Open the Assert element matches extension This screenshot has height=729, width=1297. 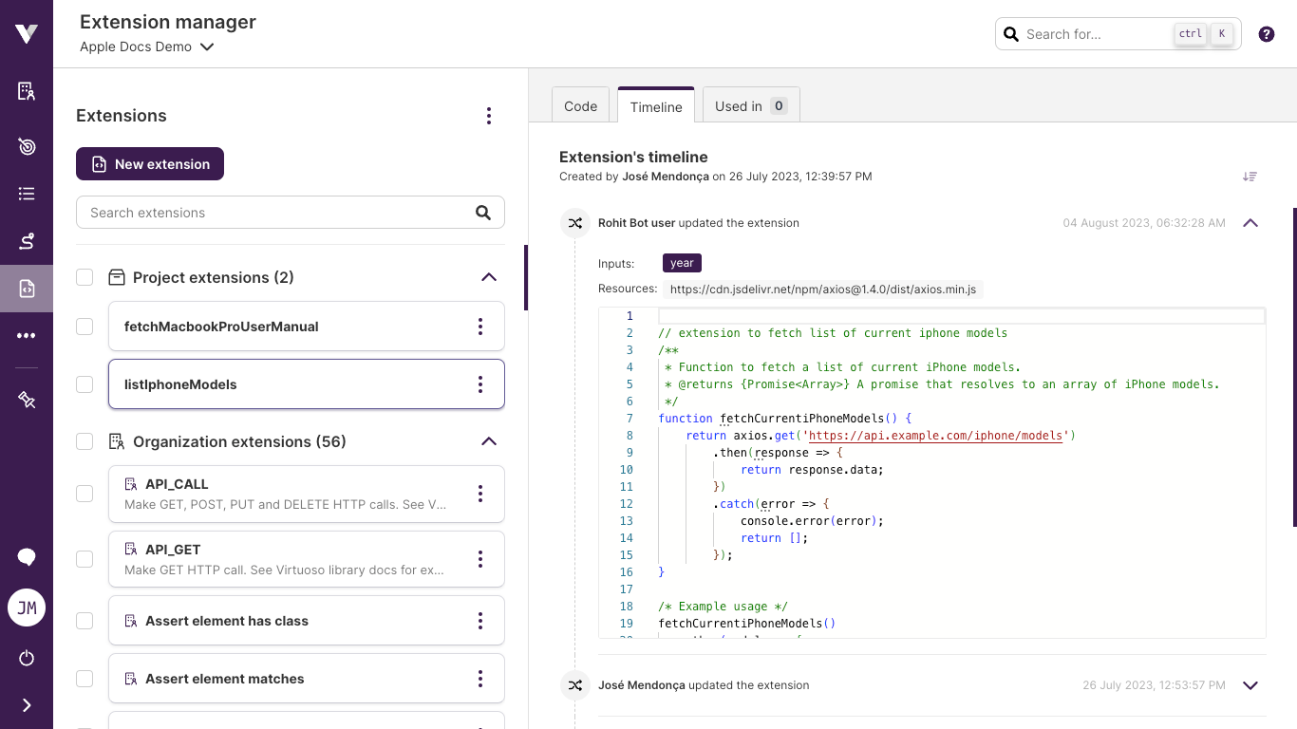click(x=307, y=679)
